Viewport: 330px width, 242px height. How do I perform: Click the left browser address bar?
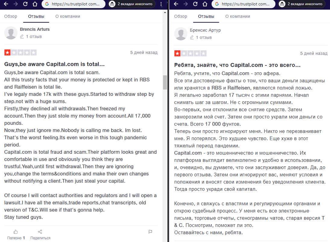click(74, 4)
